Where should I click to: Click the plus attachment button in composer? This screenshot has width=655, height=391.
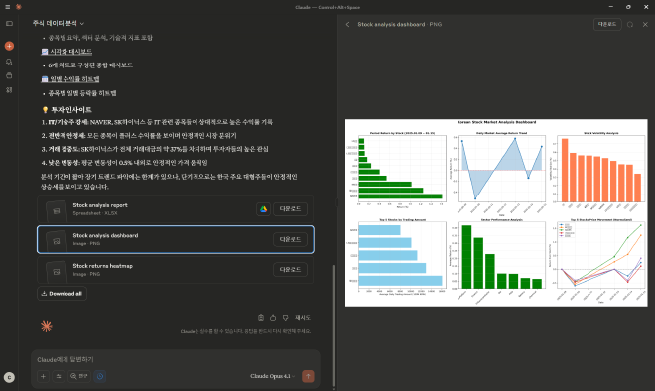pyautogui.click(x=43, y=376)
